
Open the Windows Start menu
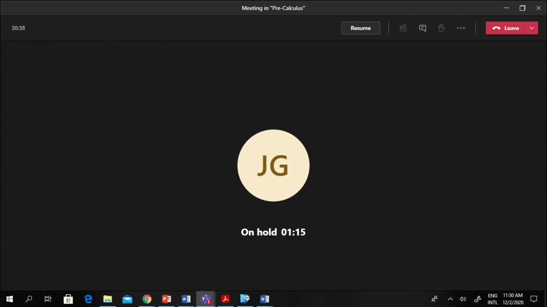9,299
